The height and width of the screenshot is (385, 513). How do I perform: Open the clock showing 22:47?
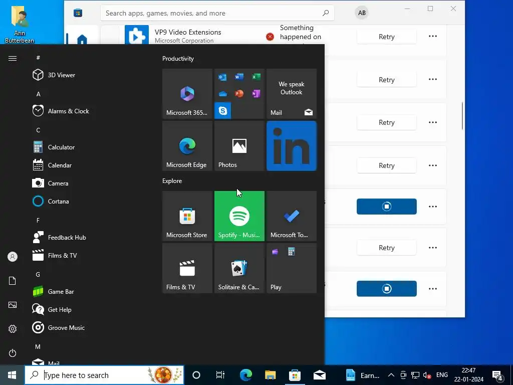click(x=468, y=375)
